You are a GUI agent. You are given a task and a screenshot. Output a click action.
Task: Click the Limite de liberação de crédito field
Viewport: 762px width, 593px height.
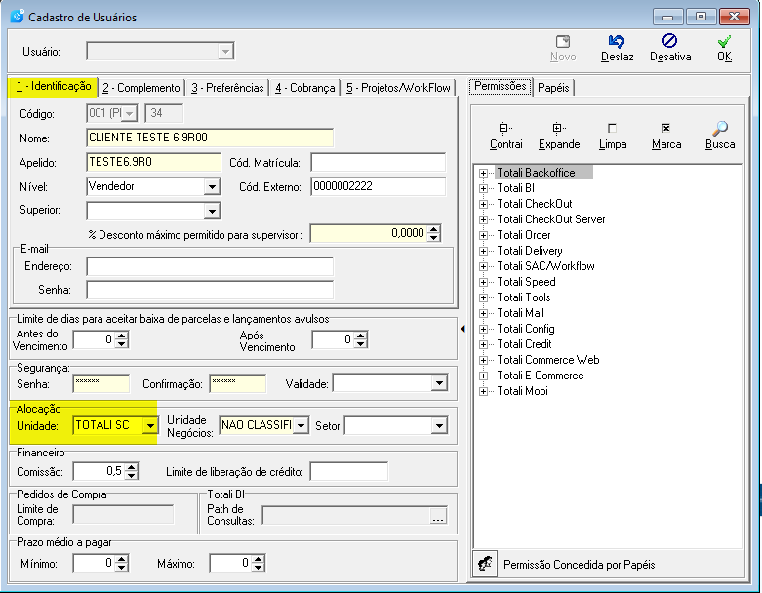point(349,472)
